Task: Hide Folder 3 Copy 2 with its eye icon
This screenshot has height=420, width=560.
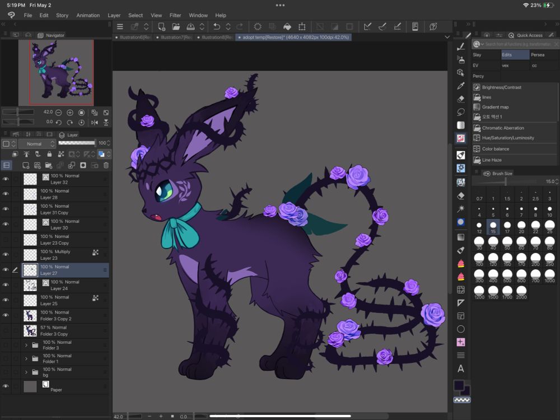Action: [x=6, y=315]
